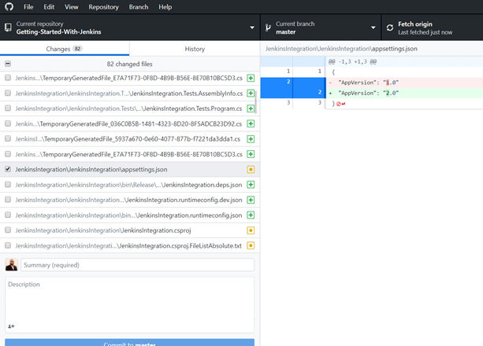The width and height of the screenshot is (483, 346).
Task: Click the changed files list scrollbar
Action: click(255, 102)
